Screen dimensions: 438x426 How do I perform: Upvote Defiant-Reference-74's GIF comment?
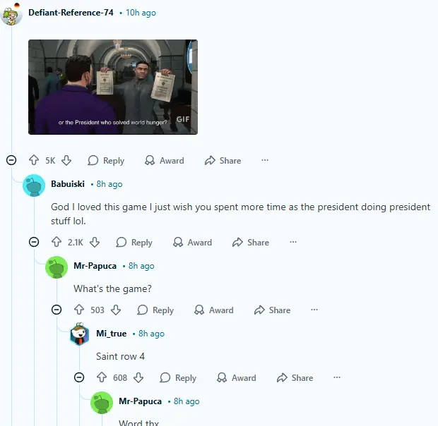pyautogui.click(x=34, y=160)
